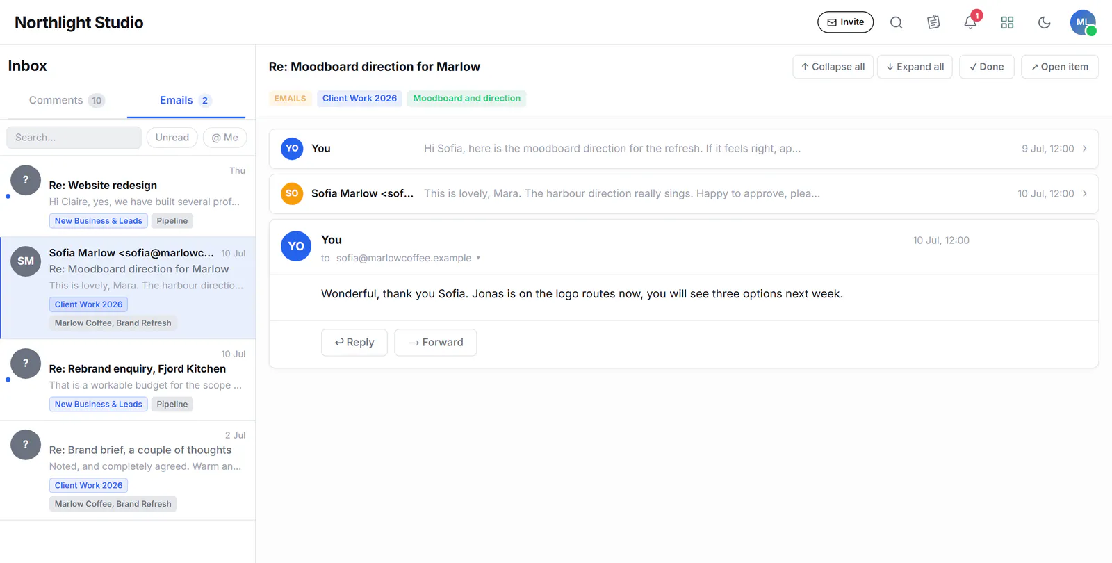Mark the thread as Done
Viewport: 1112px width, 563px height.
(987, 67)
